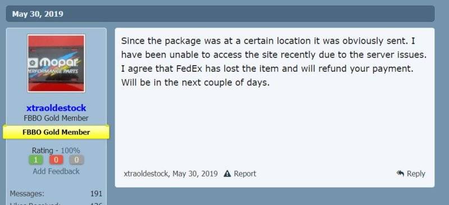
Task: Open the Add Feedback link
Action: coord(56,171)
